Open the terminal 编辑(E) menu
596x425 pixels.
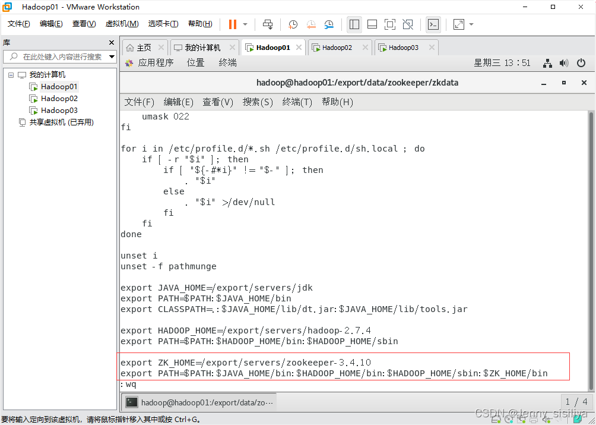tap(178, 102)
